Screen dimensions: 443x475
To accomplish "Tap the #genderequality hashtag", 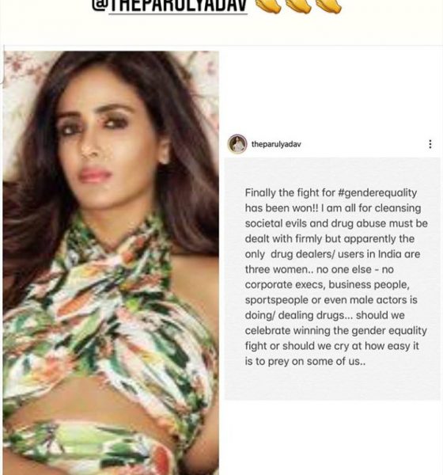I will click(377, 192).
